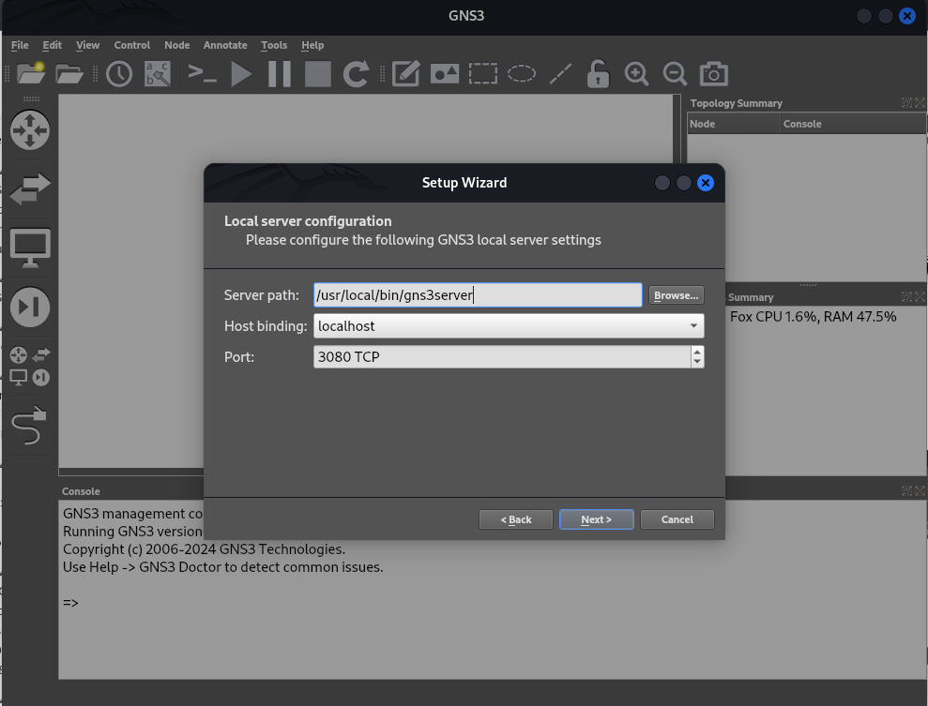The height and width of the screenshot is (706, 928).
Task: Close the Console dock panel
Action: click(920, 490)
